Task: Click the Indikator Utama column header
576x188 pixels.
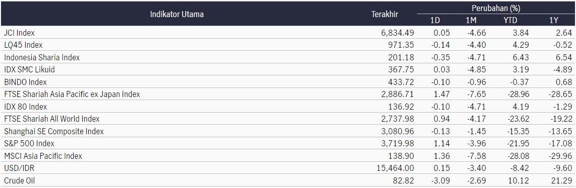Action: pos(177,15)
